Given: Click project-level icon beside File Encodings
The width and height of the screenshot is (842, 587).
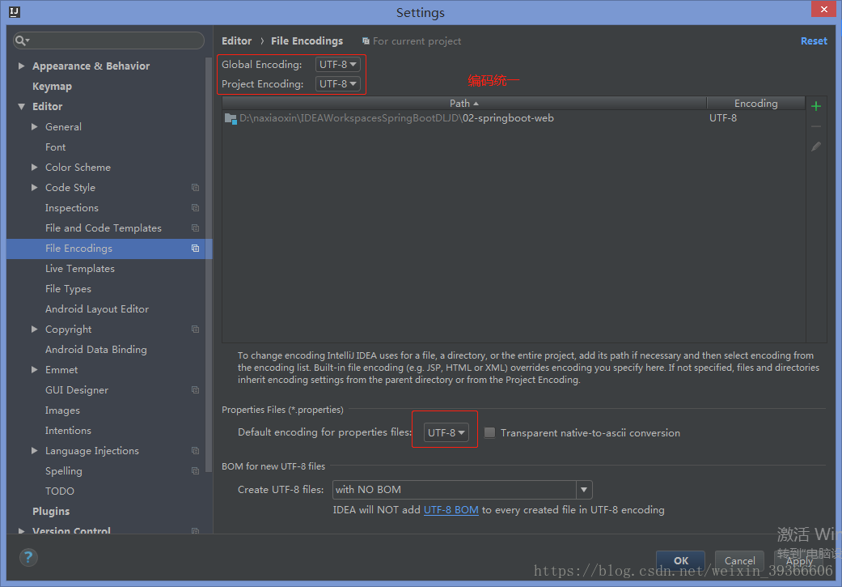Looking at the screenshot, I should pyautogui.click(x=196, y=249).
